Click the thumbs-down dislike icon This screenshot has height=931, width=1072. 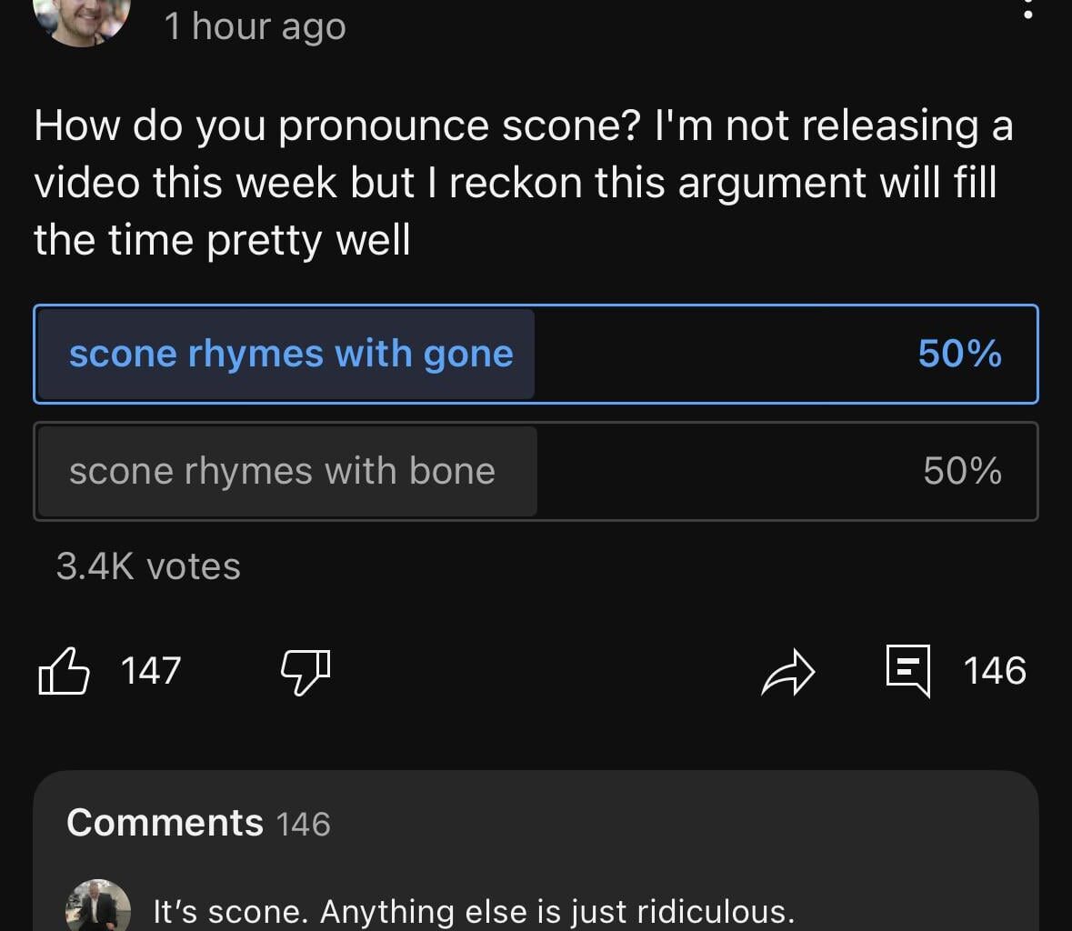click(305, 673)
